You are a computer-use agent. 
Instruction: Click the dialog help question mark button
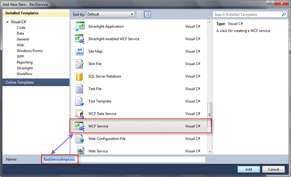[270, 3]
